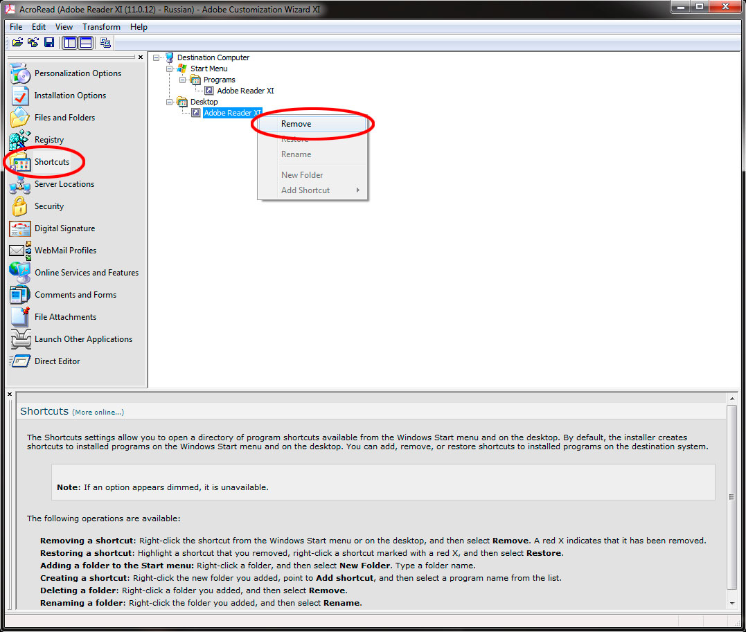The image size is (746, 632).
Task: Select the Desktop folder in tree
Action: click(204, 102)
